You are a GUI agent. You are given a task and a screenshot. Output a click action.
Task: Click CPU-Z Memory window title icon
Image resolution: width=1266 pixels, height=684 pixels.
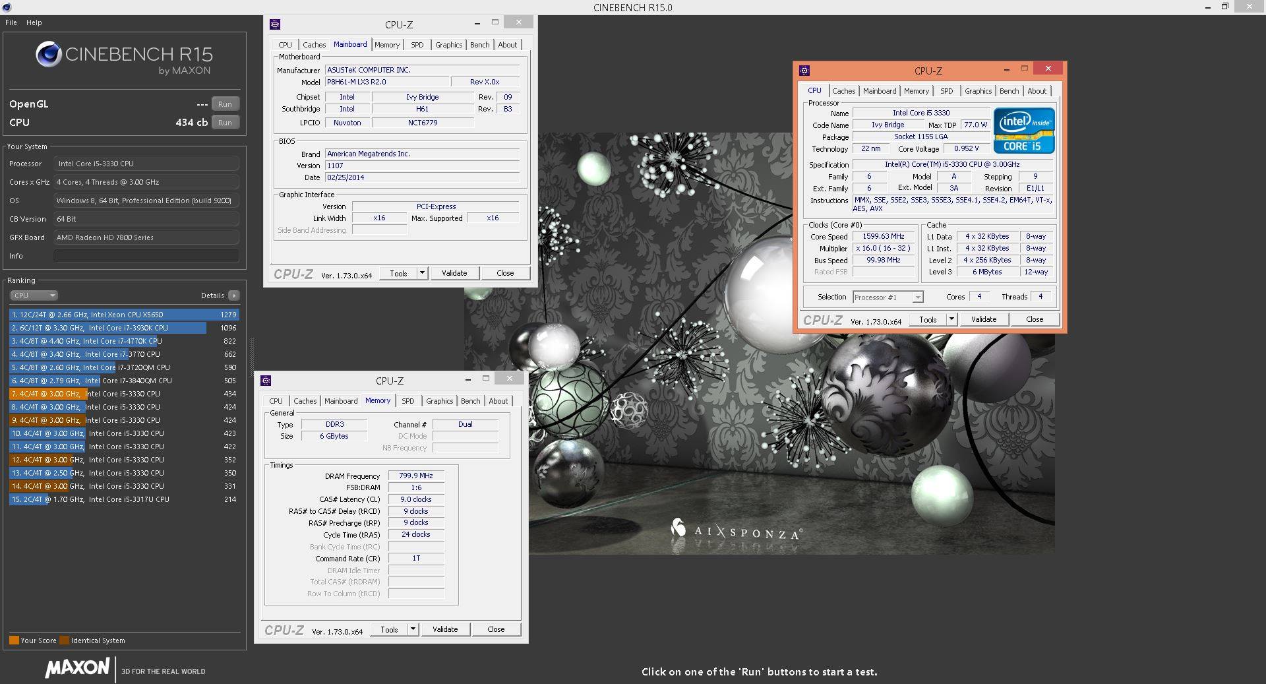266,381
